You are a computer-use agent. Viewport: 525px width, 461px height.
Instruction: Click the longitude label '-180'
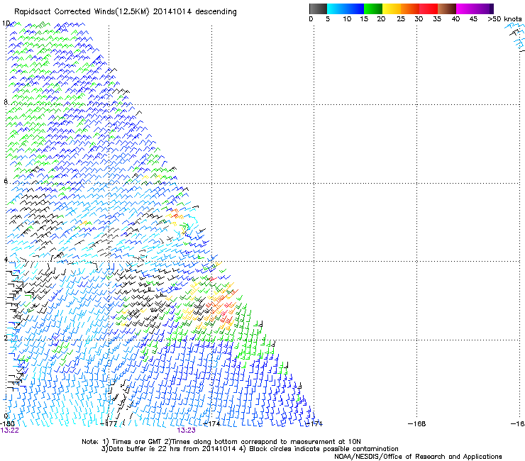(7, 423)
